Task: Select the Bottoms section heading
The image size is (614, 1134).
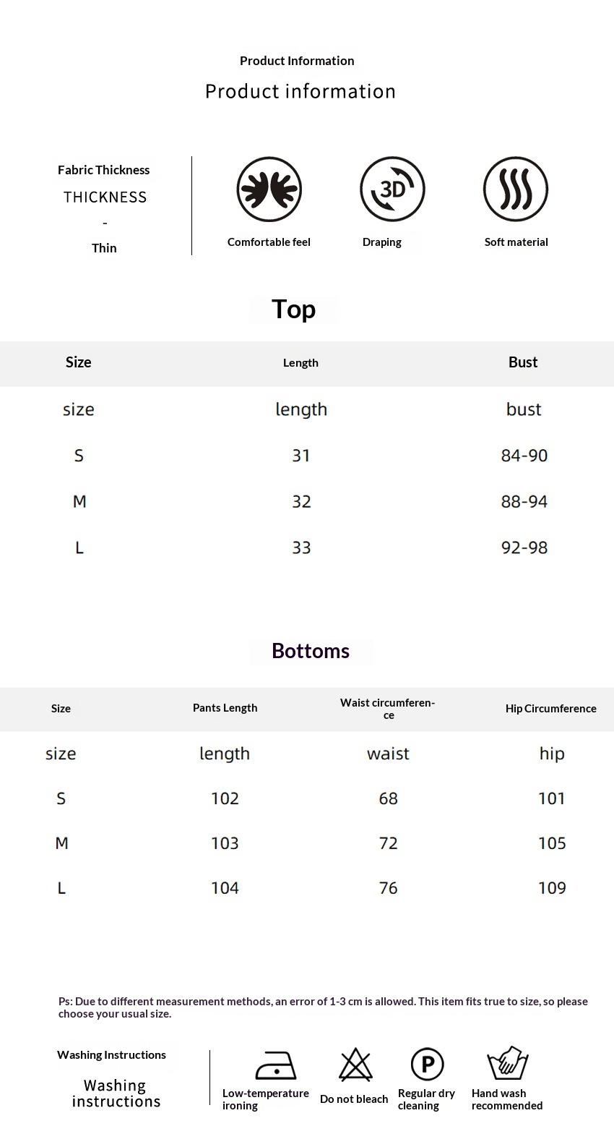Action: point(311,651)
